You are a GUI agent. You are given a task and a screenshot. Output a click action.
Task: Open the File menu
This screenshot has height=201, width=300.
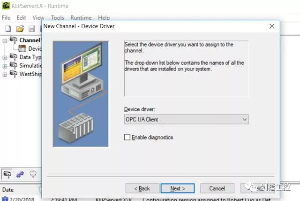pyautogui.click(x=6, y=18)
